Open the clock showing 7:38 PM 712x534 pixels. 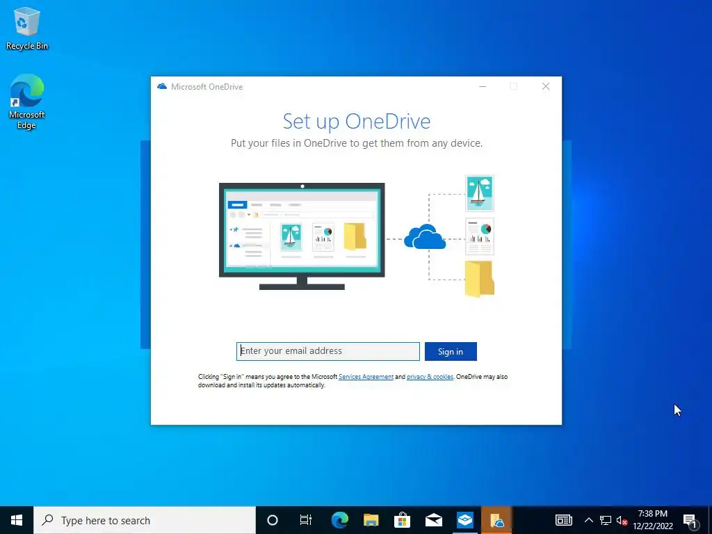653,520
